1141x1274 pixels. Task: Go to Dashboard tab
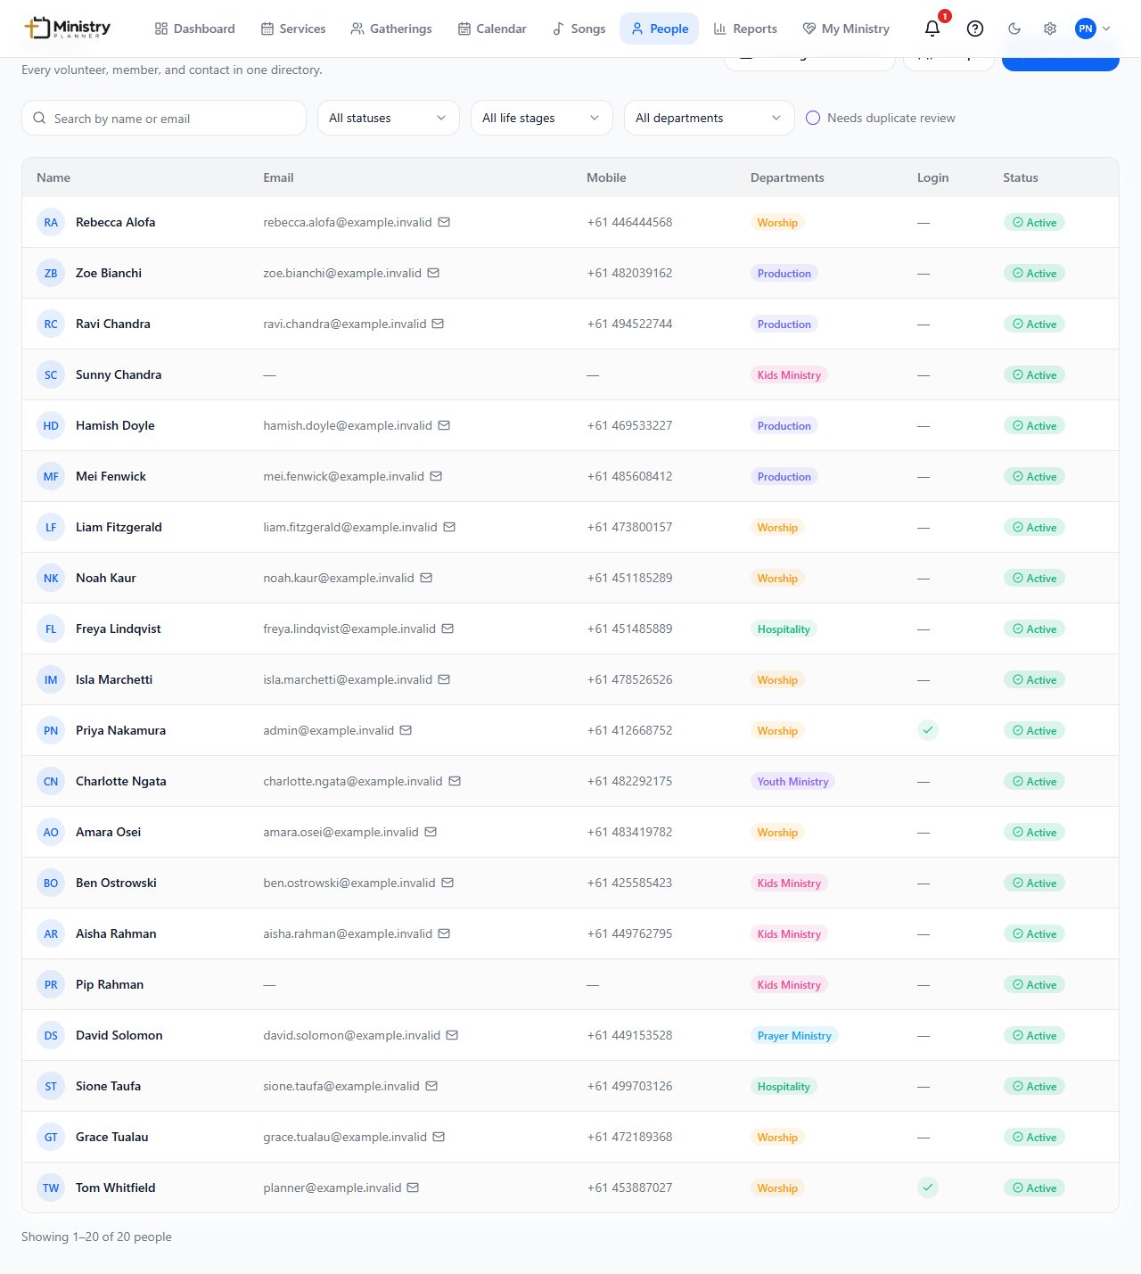coord(194,29)
